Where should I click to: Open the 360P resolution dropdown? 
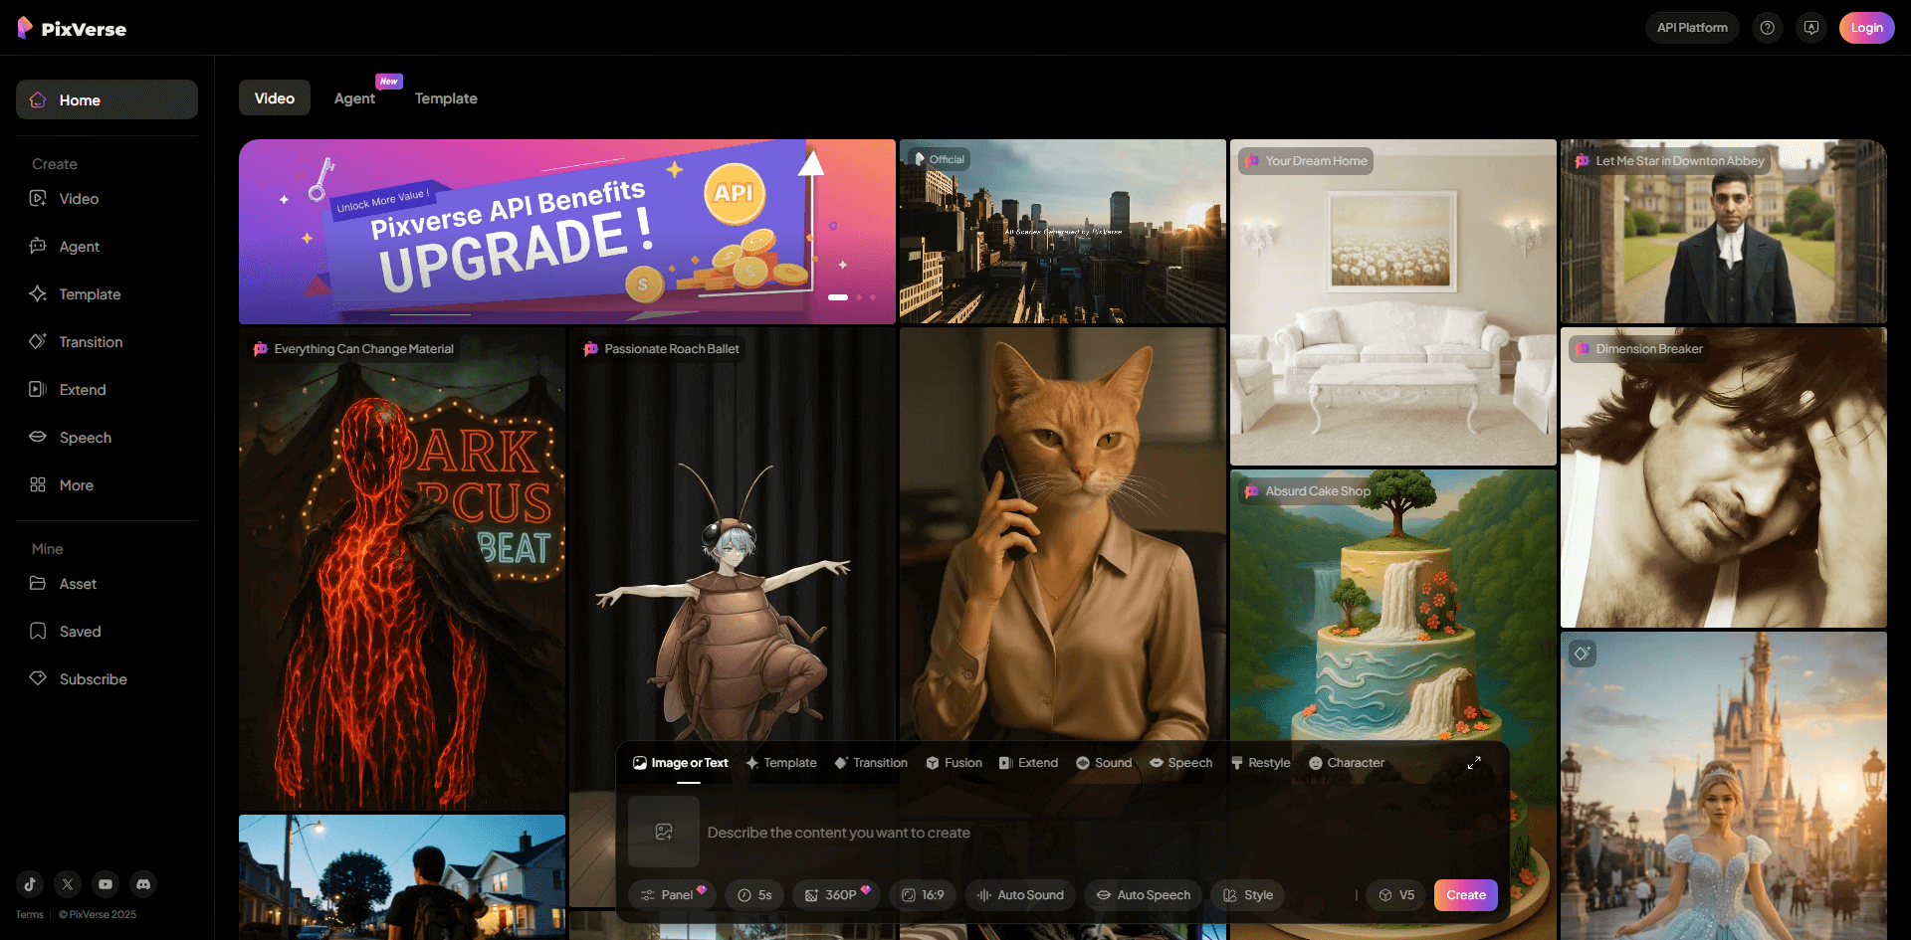point(834,895)
